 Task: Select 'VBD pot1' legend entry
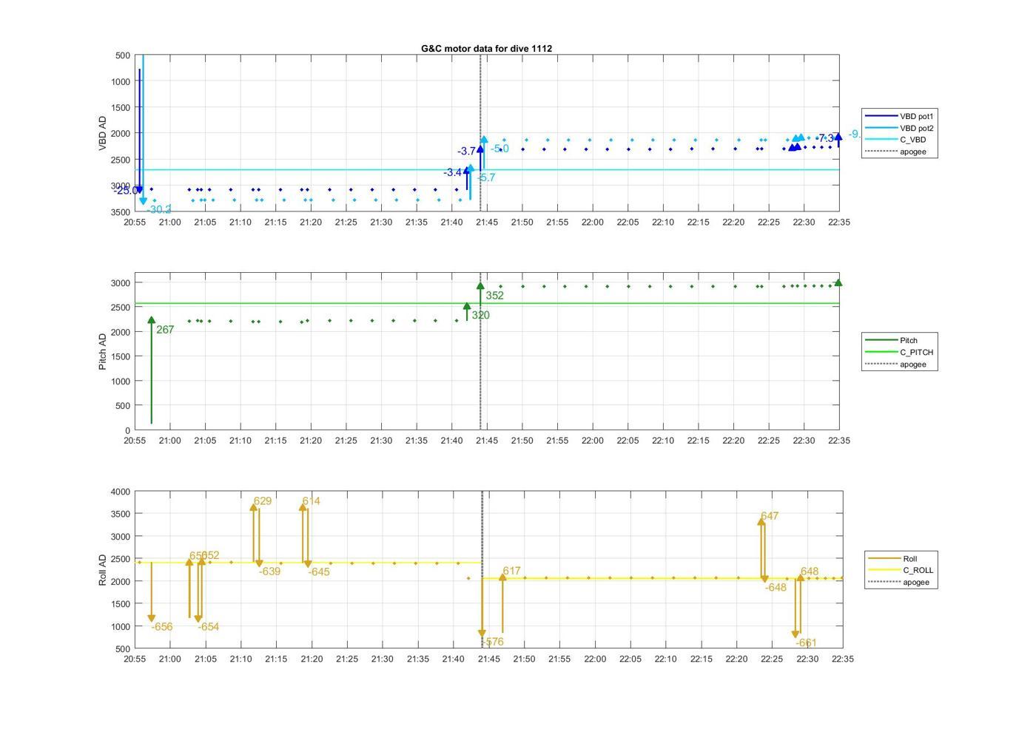click(x=900, y=116)
